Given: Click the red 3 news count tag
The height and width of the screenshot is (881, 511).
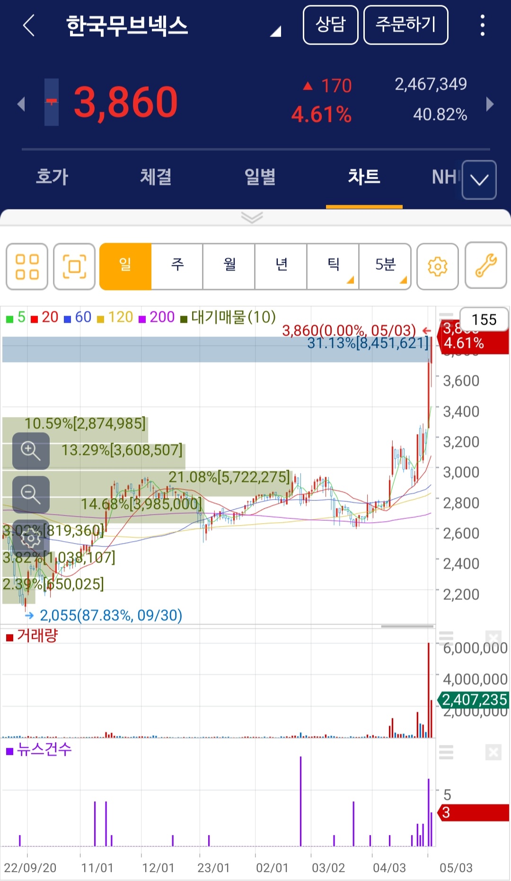Looking at the screenshot, I should coord(474,813).
